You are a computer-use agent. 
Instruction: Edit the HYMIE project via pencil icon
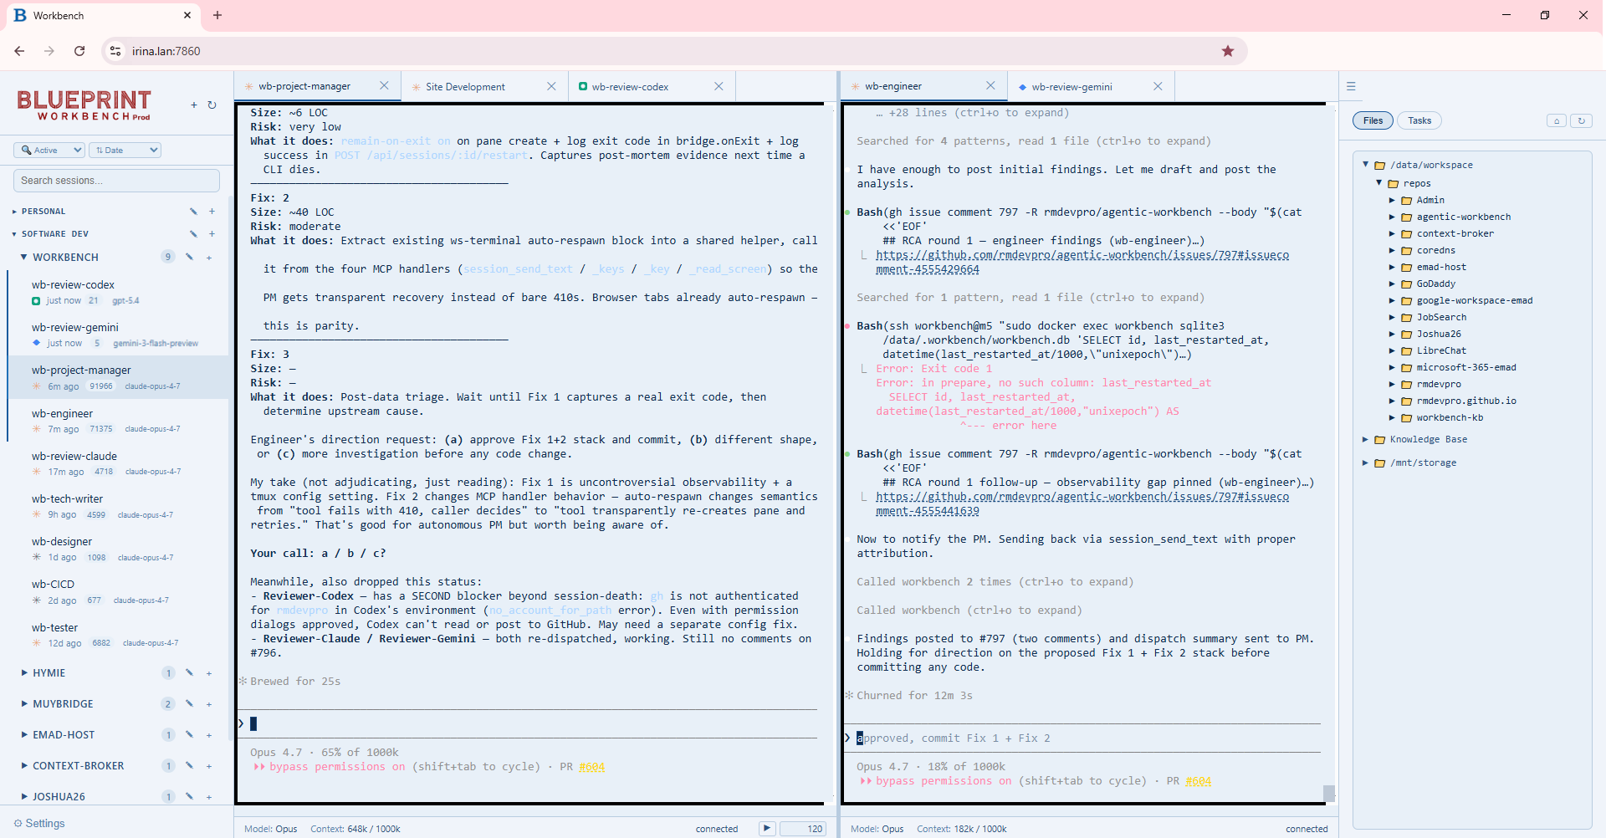point(189,672)
